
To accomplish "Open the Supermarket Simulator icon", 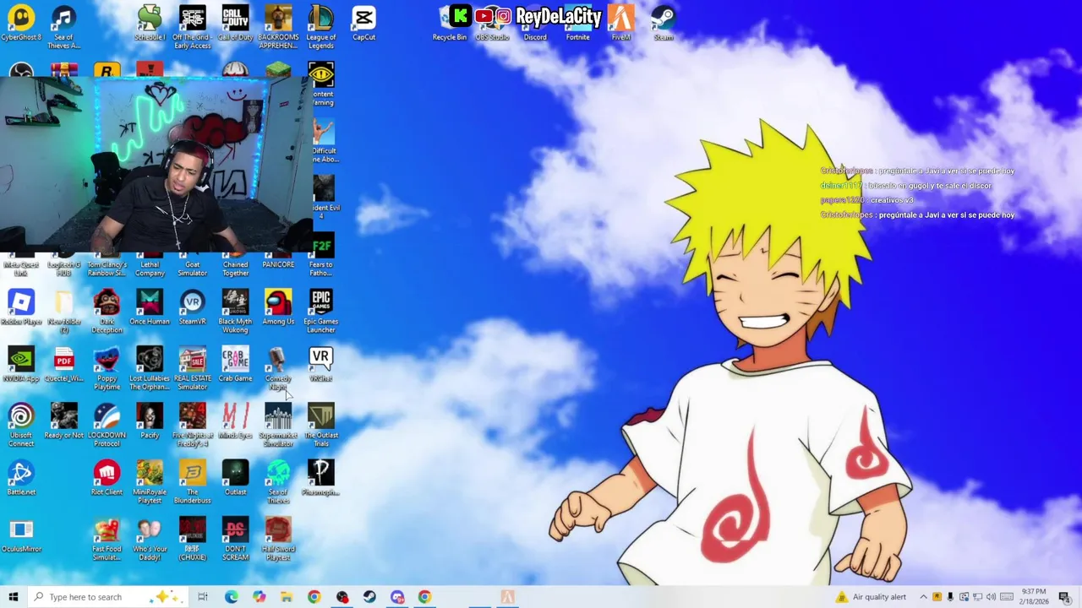I will (278, 424).
